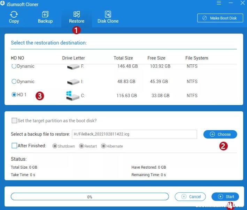Open the hamburger menu icon
247x210 pixels.
219,3
